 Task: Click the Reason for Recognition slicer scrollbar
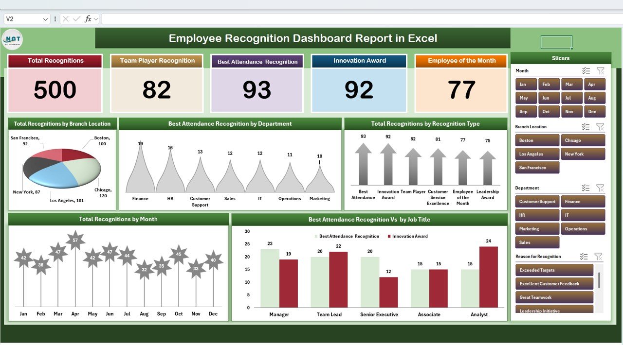click(x=599, y=280)
